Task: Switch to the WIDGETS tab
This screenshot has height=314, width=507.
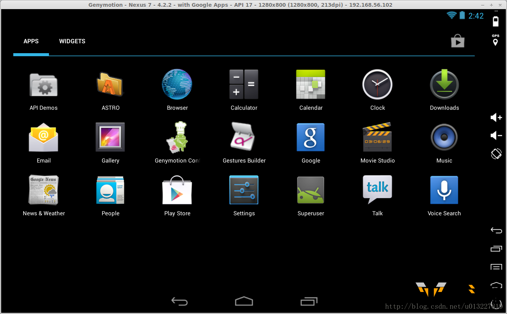Action: pyautogui.click(x=72, y=41)
